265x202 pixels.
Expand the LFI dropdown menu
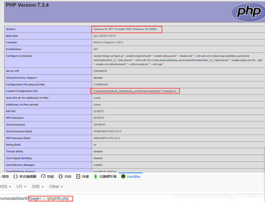[x=21, y=187]
